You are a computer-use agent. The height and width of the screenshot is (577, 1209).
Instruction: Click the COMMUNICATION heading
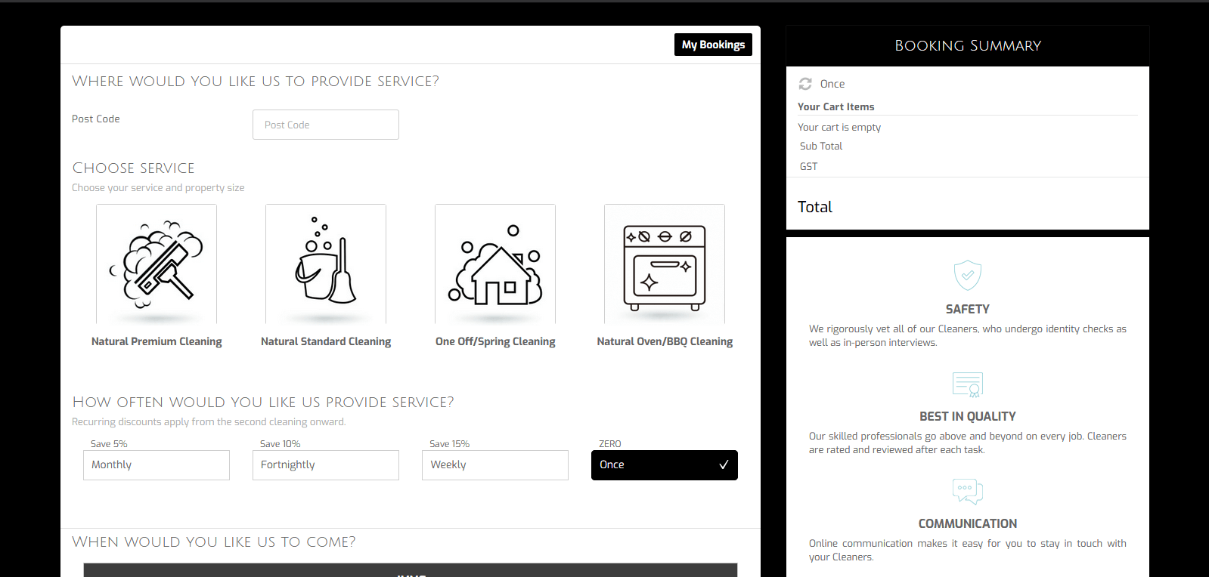click(968, 523)
